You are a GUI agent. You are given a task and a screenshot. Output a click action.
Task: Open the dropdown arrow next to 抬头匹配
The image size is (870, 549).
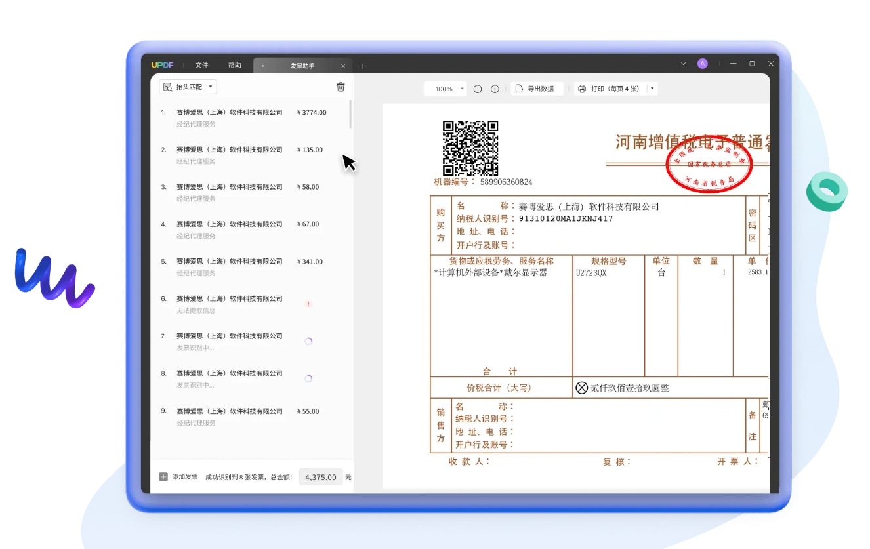pos(211,87)
